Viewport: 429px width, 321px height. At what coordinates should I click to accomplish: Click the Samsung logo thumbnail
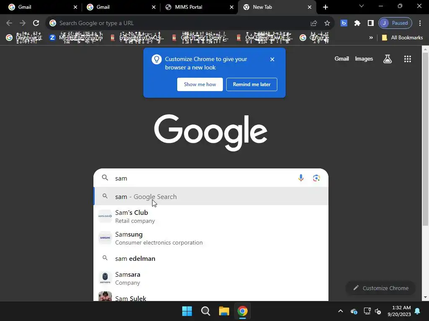tap(105, 238)
